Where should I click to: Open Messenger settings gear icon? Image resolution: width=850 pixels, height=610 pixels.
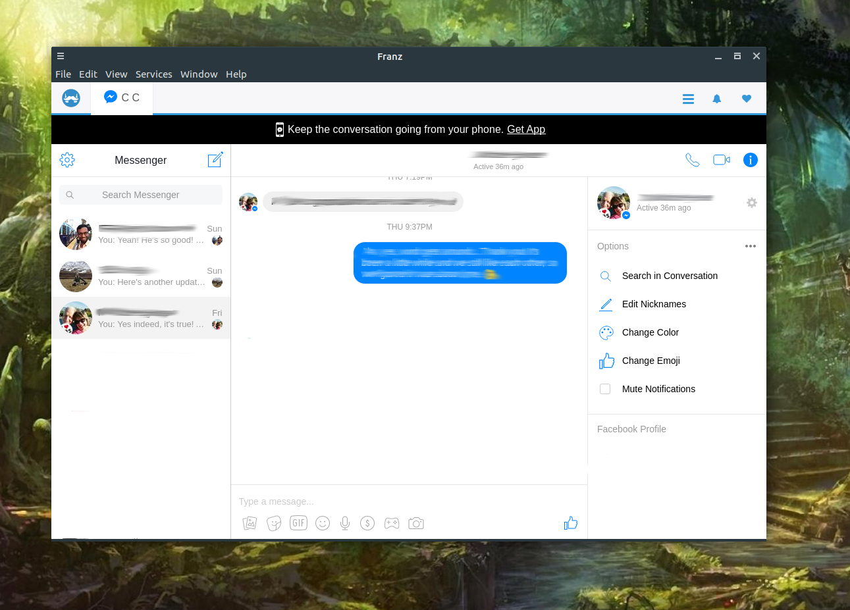(67, 160)
